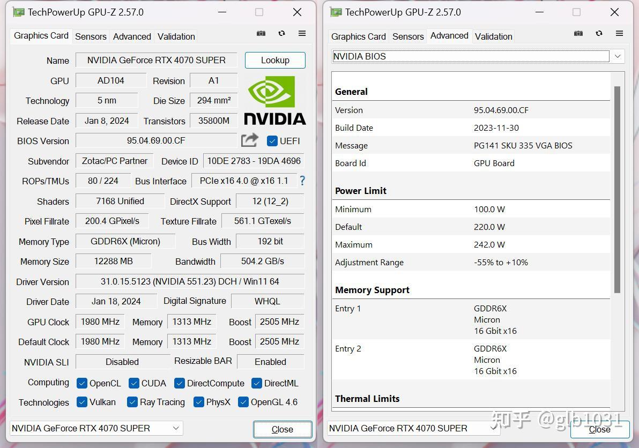
Task: Click the BIOS Version text field
Action: (x=157, y=140)
